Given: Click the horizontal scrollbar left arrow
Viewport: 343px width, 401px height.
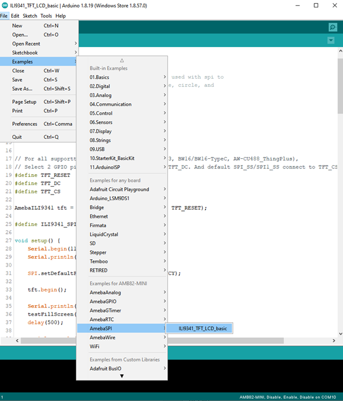Looking at the screenshot, I should [x=18, y=341].
